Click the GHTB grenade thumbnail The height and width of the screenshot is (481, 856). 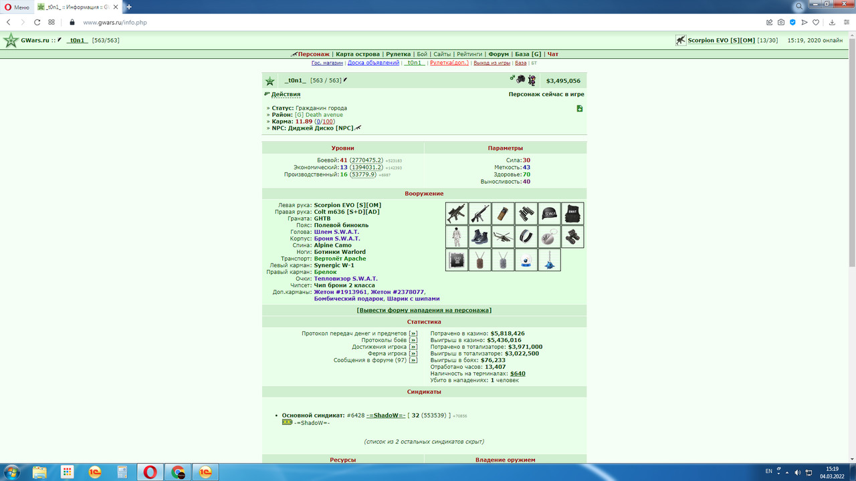click(x=503, y=214)
